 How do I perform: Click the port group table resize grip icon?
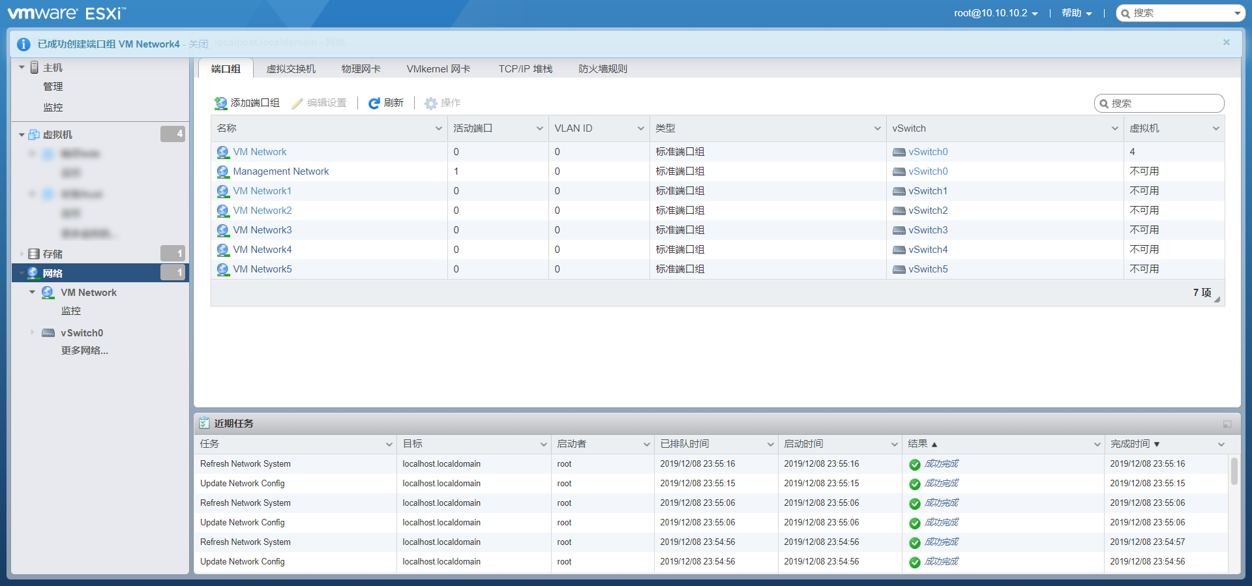click(x=1217, y=299)
